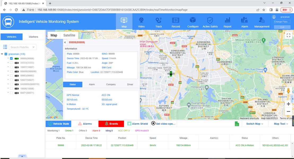The height and width of the screenshot is (159, 294).
Task: Expand tree node for 666666(666666)
Action: (8, 71)
